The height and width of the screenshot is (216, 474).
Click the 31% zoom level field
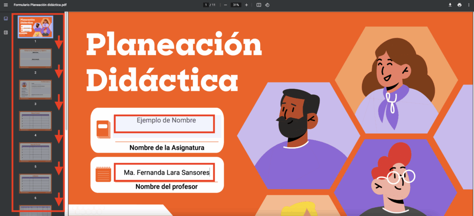(x=236, y=5)
